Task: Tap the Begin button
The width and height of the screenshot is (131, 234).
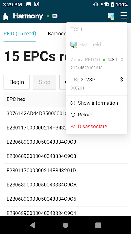Action: (x=17, y=82)
